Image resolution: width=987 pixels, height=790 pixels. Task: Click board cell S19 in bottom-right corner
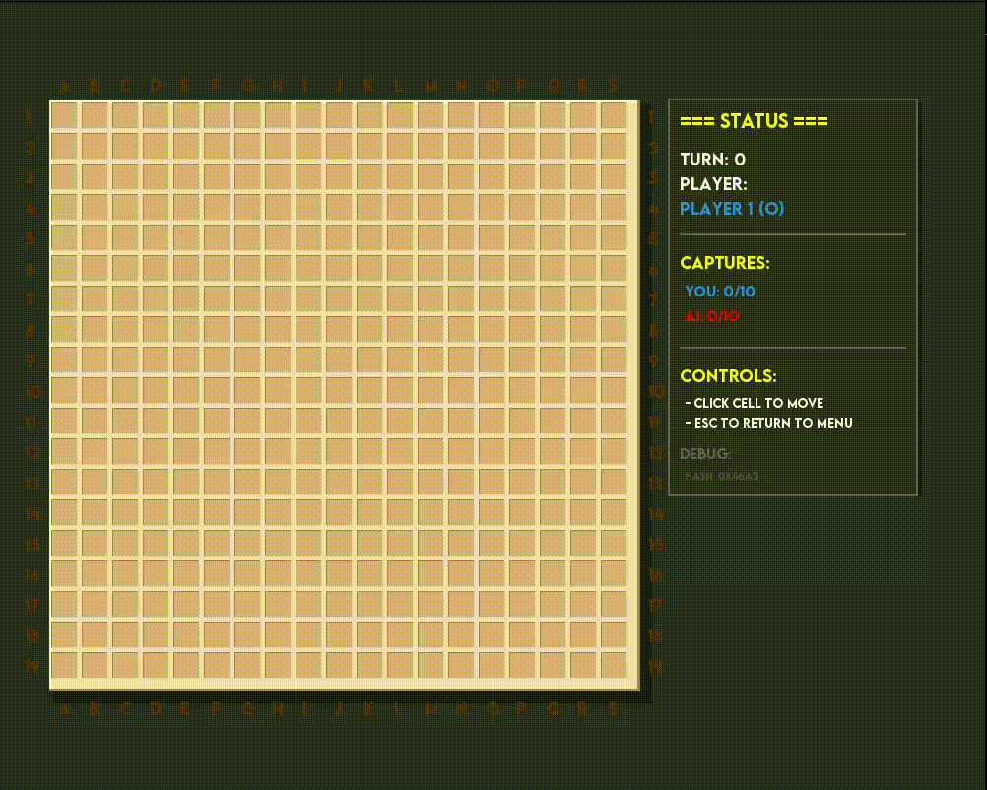click(x=614, y=665)
